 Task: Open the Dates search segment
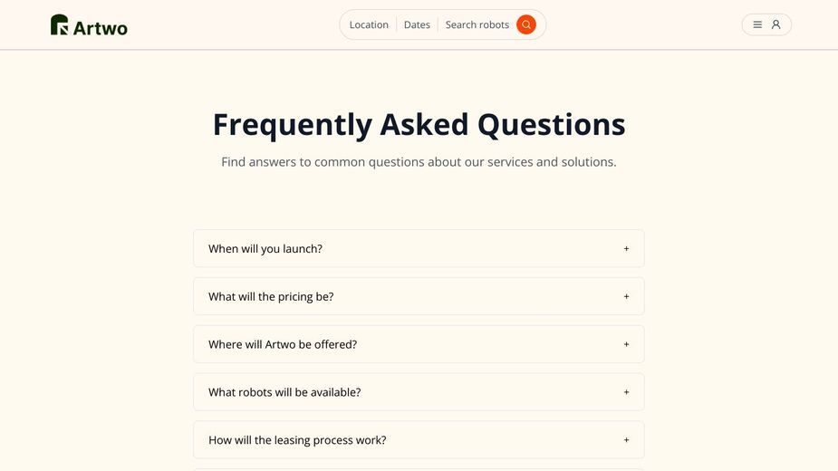click(417, 24)
